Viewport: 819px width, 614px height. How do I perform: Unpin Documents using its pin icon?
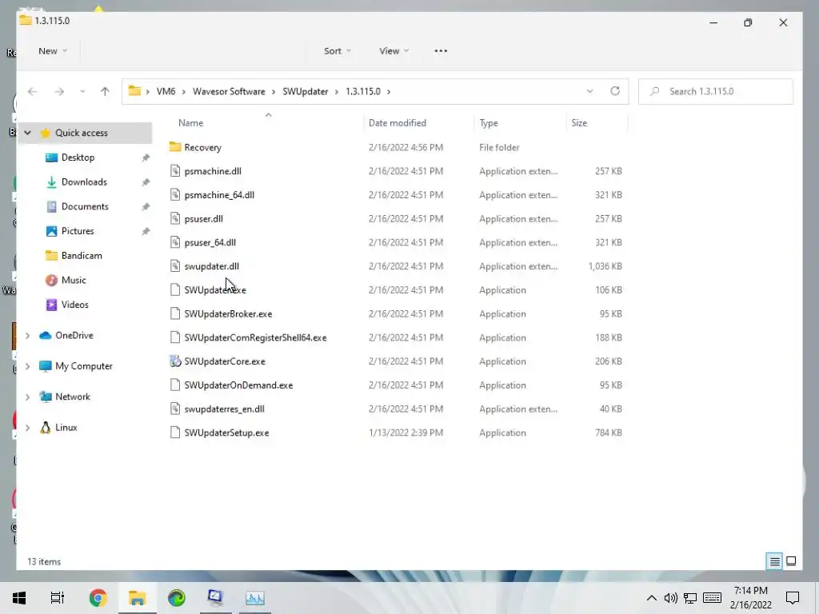146,206
